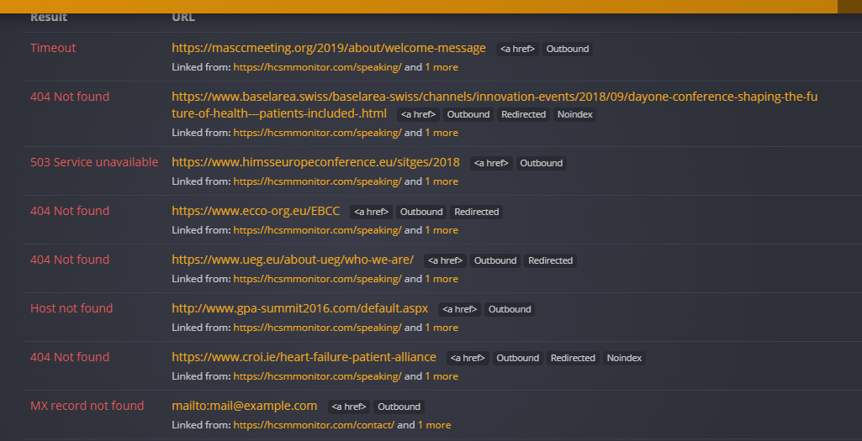Click the Redirected tag on the ecco-org.eu row
The height and width of the screenshot is (441, 862).
pyautogui.click(x=476, y=212)
